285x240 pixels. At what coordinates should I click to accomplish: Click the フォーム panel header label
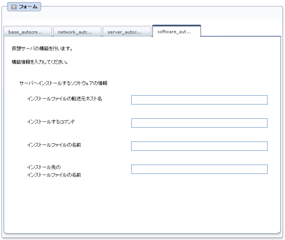point(28,7)
